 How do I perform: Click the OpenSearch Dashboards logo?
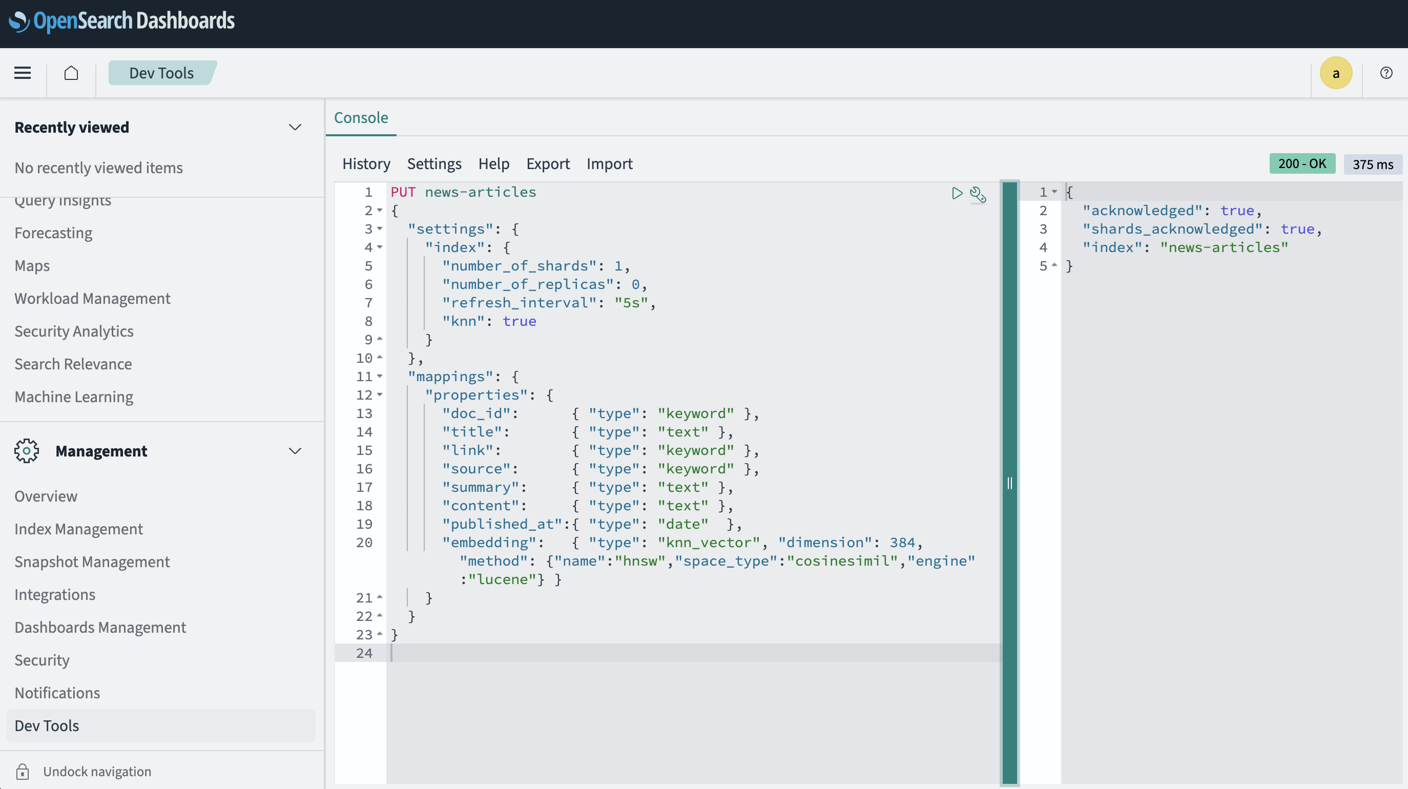pyautogui.click(x=121, y=21)
